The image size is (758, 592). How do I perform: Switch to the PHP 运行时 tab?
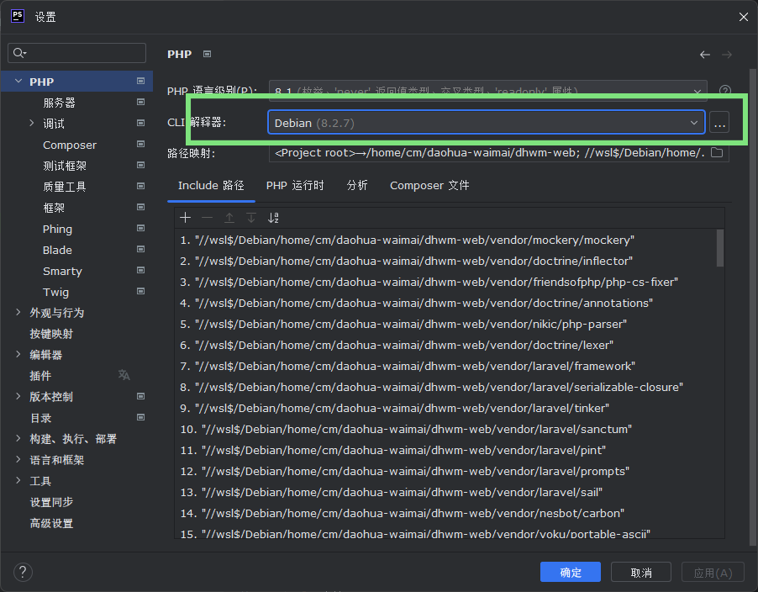coord(295,186)
